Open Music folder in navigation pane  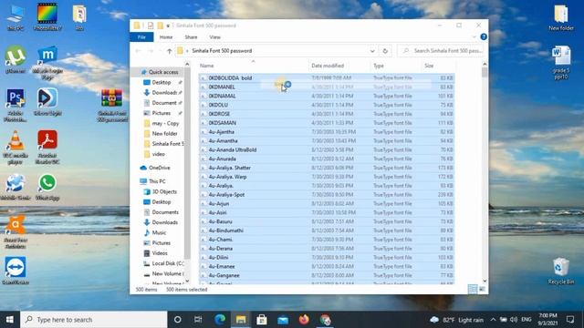click(x=159, y=232)
